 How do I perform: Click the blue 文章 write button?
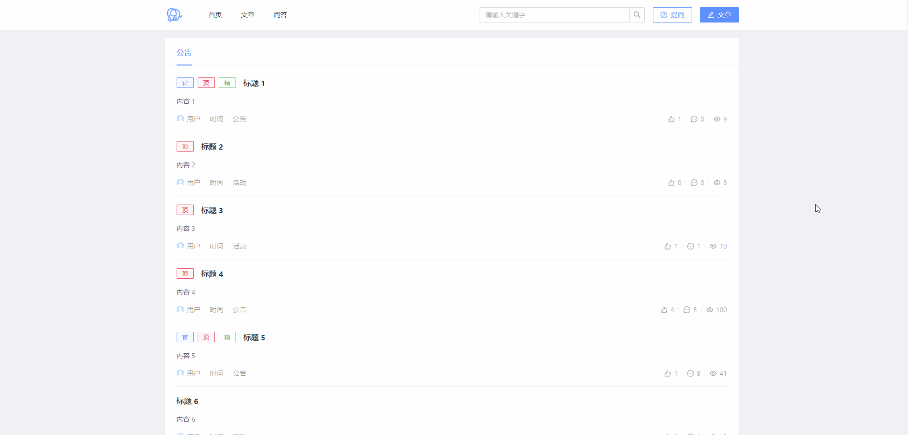point(719,15)
